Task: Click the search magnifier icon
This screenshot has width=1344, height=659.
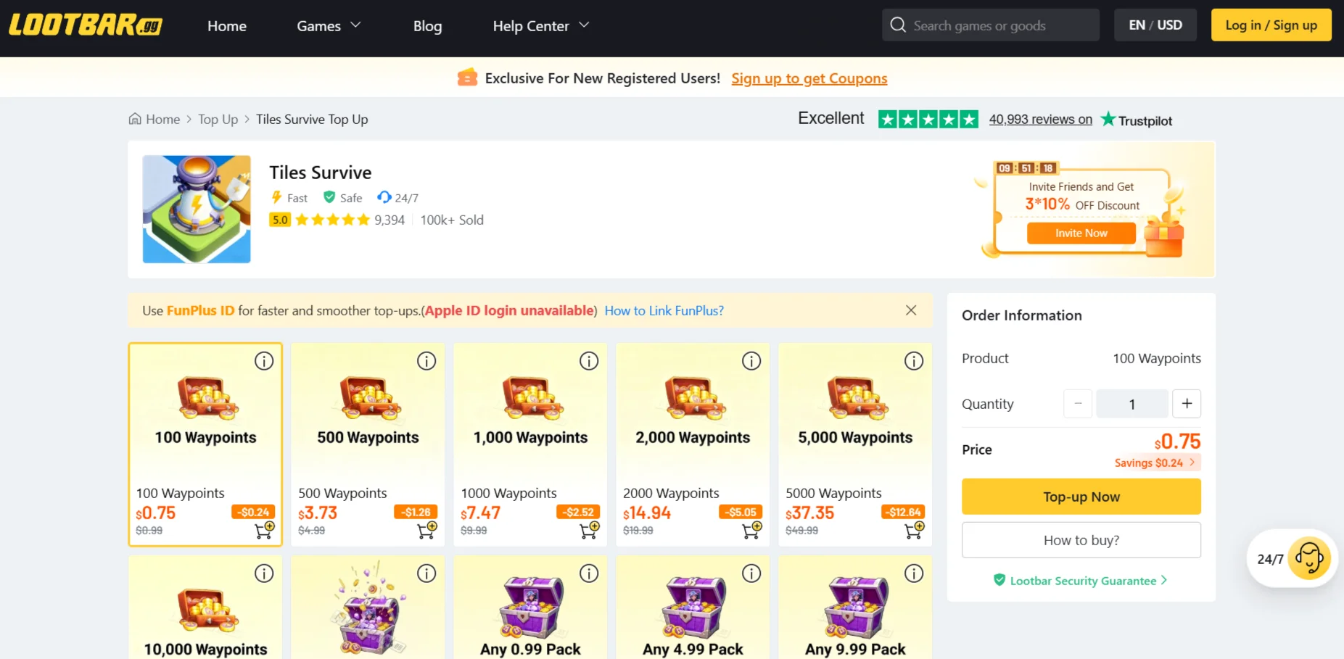Action: (x=898, y=25)
